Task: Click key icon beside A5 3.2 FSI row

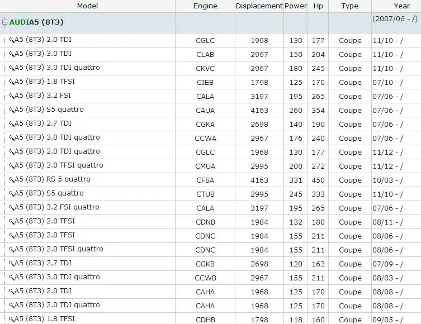Action: pos(11,96)
